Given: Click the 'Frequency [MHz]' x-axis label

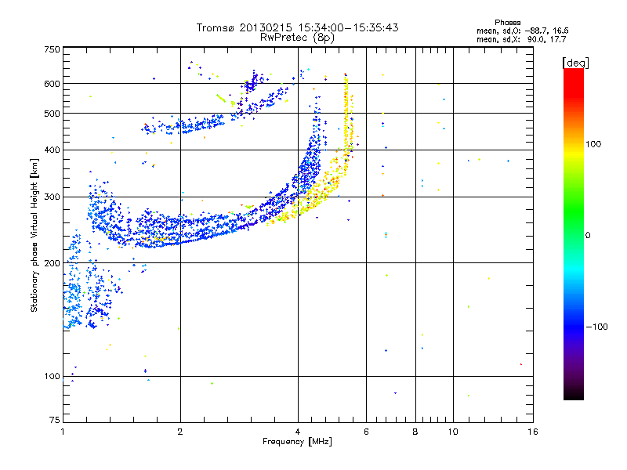Looking at the screenshot, I should point(297,441).
